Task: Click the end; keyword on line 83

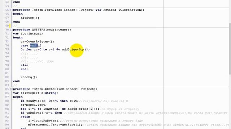Action: click(17, 81)
